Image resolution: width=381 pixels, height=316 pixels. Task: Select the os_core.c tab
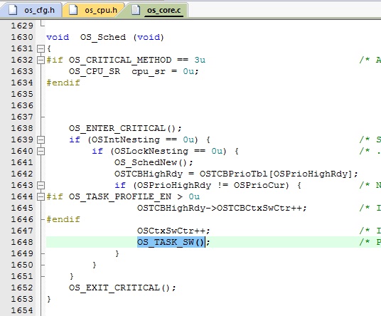(x=156, y=10)
